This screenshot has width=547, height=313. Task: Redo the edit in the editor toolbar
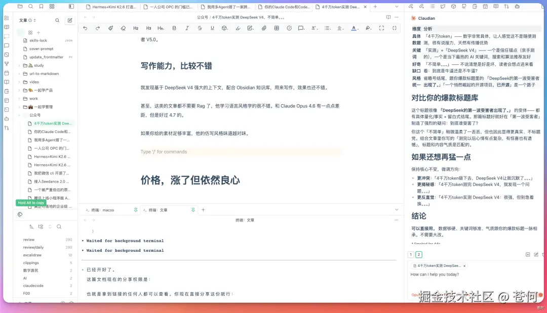[x=98, y=28]
